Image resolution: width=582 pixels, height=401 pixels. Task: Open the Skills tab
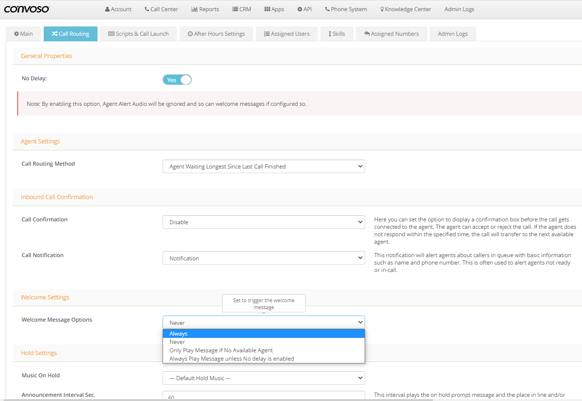[337, 34]
